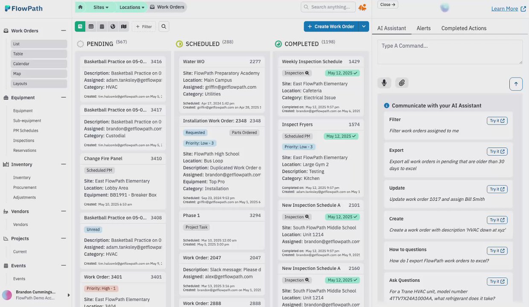Click the Inventory sidebar icon
The image size is (529, 307).
click(x=6, y=164)
